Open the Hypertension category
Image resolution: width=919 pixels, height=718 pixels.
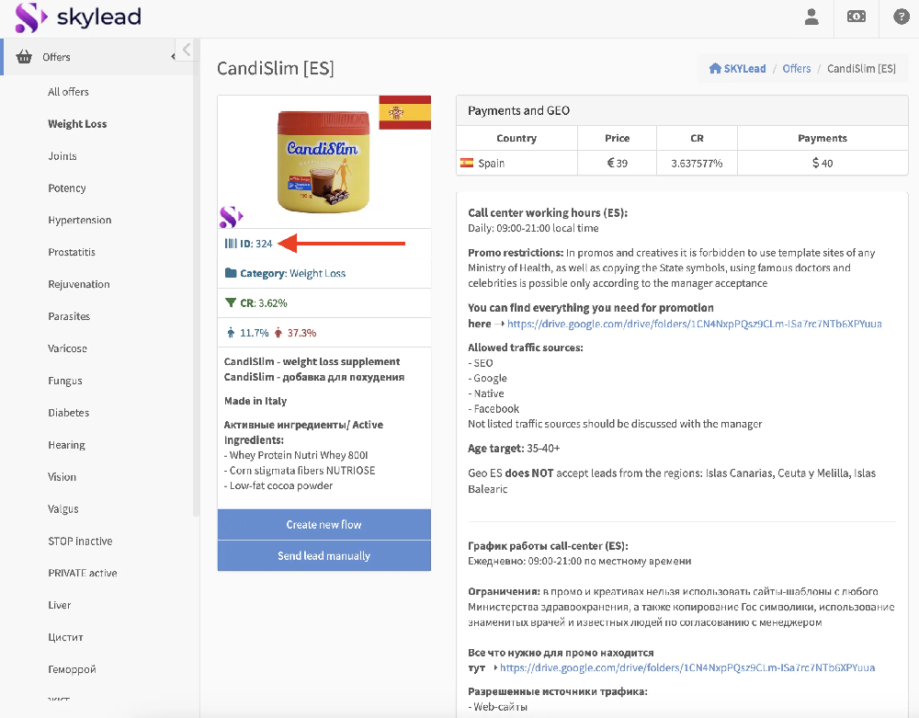[80, 220]
